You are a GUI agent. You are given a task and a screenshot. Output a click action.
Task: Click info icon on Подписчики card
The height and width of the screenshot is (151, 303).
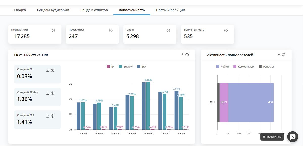click(x=53, y=30)
